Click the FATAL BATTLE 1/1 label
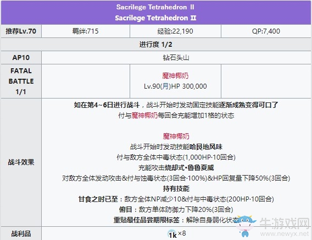The width and height of the screenshot is (312, 240). click(21, 81)
